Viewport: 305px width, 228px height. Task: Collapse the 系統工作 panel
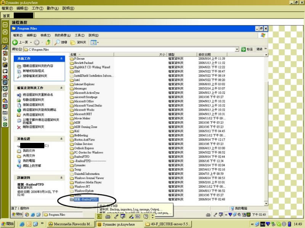tap(61, 59)
